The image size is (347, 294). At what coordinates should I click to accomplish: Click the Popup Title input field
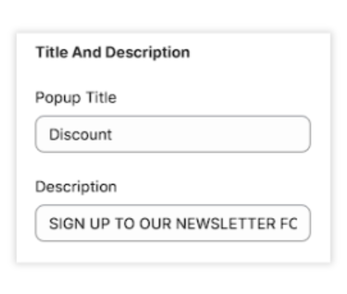173,134
